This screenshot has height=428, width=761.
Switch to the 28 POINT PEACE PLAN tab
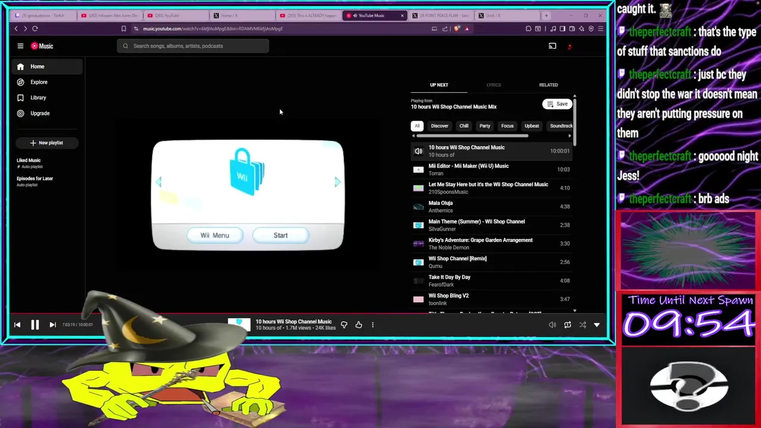coord(441,15)
